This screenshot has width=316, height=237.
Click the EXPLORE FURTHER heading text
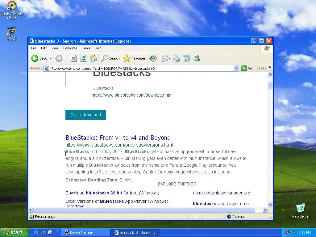pyautogui.click(x=177, y=184)
